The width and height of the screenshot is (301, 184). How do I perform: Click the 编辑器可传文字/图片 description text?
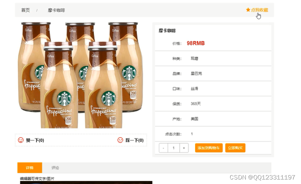37,179
